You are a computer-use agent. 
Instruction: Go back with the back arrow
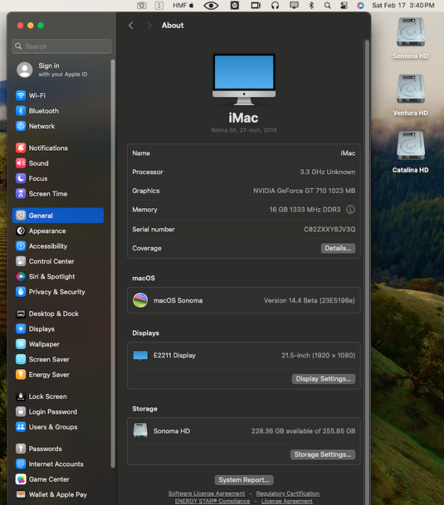[x=131, y=26]
